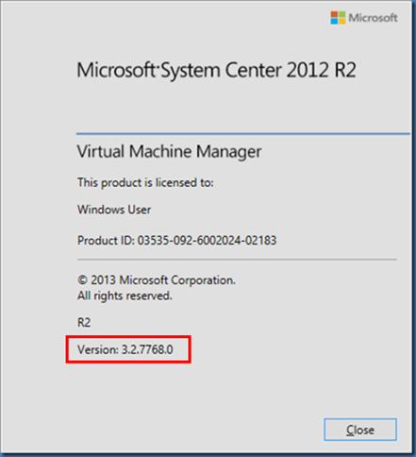
Task: Click the R2 label above the version
Action: [84, 323]
